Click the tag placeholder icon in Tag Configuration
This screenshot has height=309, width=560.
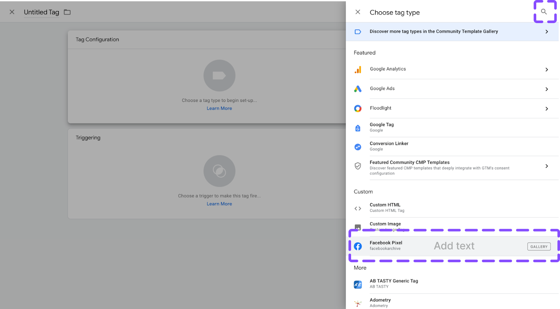pyautogui.click(x=219, y=76)
